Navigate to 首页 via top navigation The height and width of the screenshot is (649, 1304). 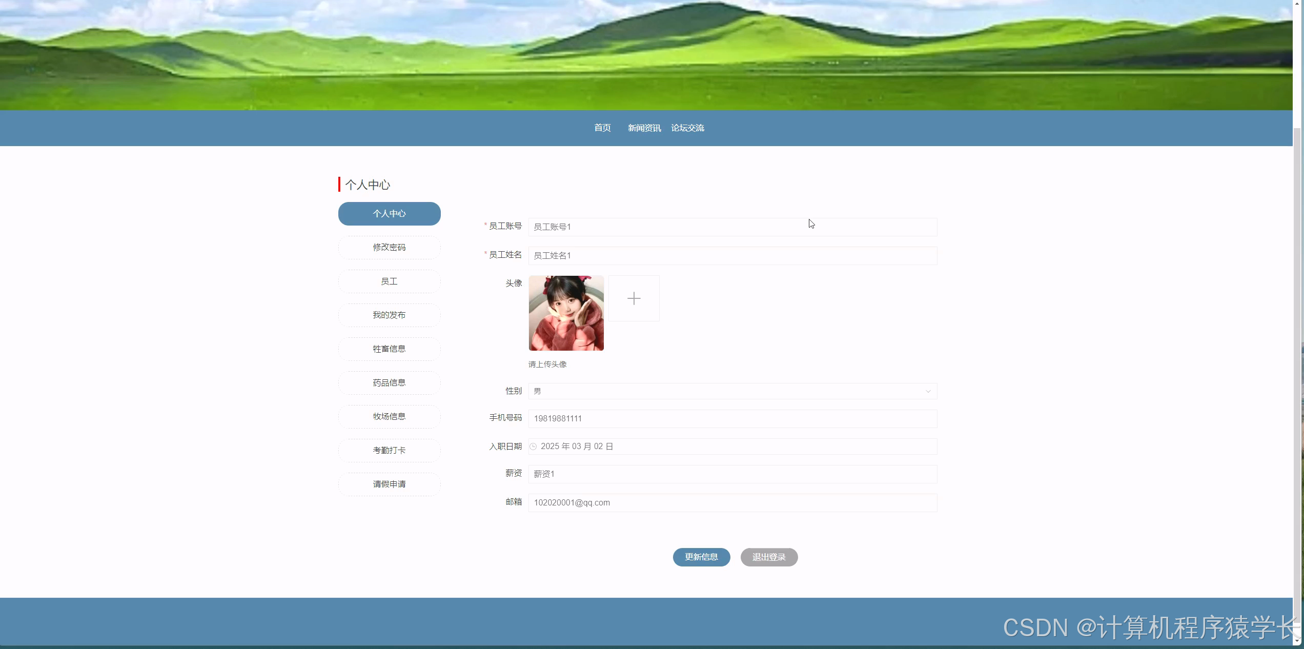pos(602,128)
